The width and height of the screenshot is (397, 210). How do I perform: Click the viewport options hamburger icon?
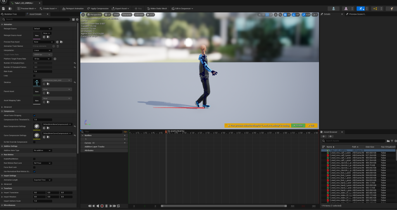83,15
